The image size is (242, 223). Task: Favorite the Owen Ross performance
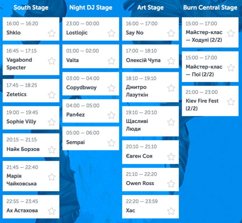[171, 184]
